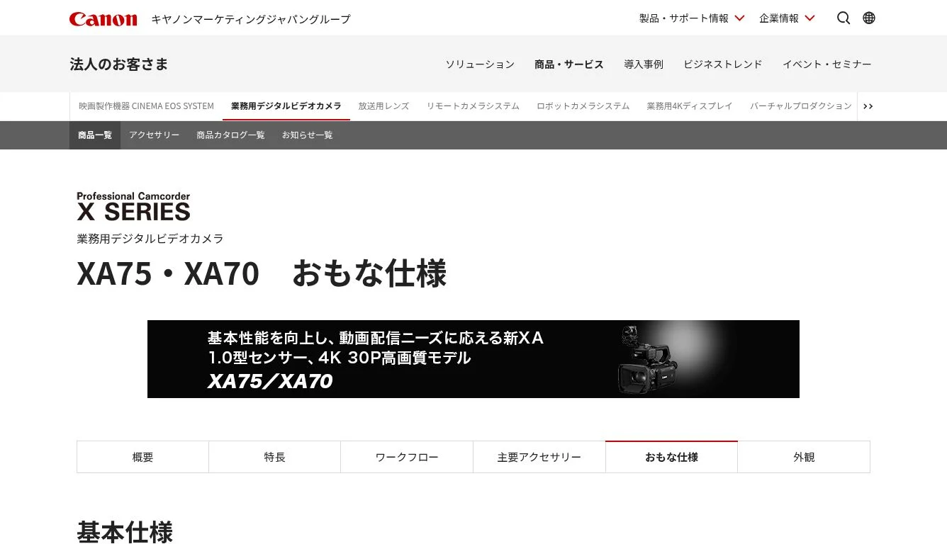Click キヤノンマーケティングジャパングループ text
Image resolution: width=947 pixels, height=544 pixels.
251,19
